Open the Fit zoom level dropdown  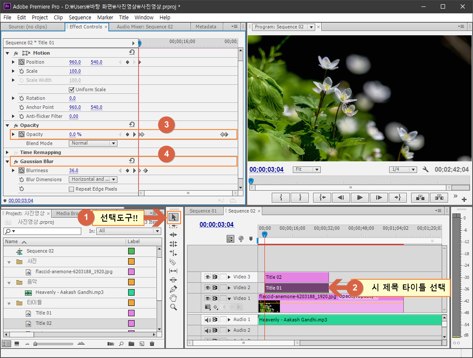point(307,170)
